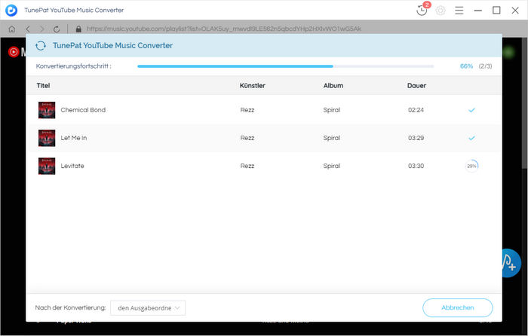
Task: Click the conversion progress bar
Action: click(286, 66)
